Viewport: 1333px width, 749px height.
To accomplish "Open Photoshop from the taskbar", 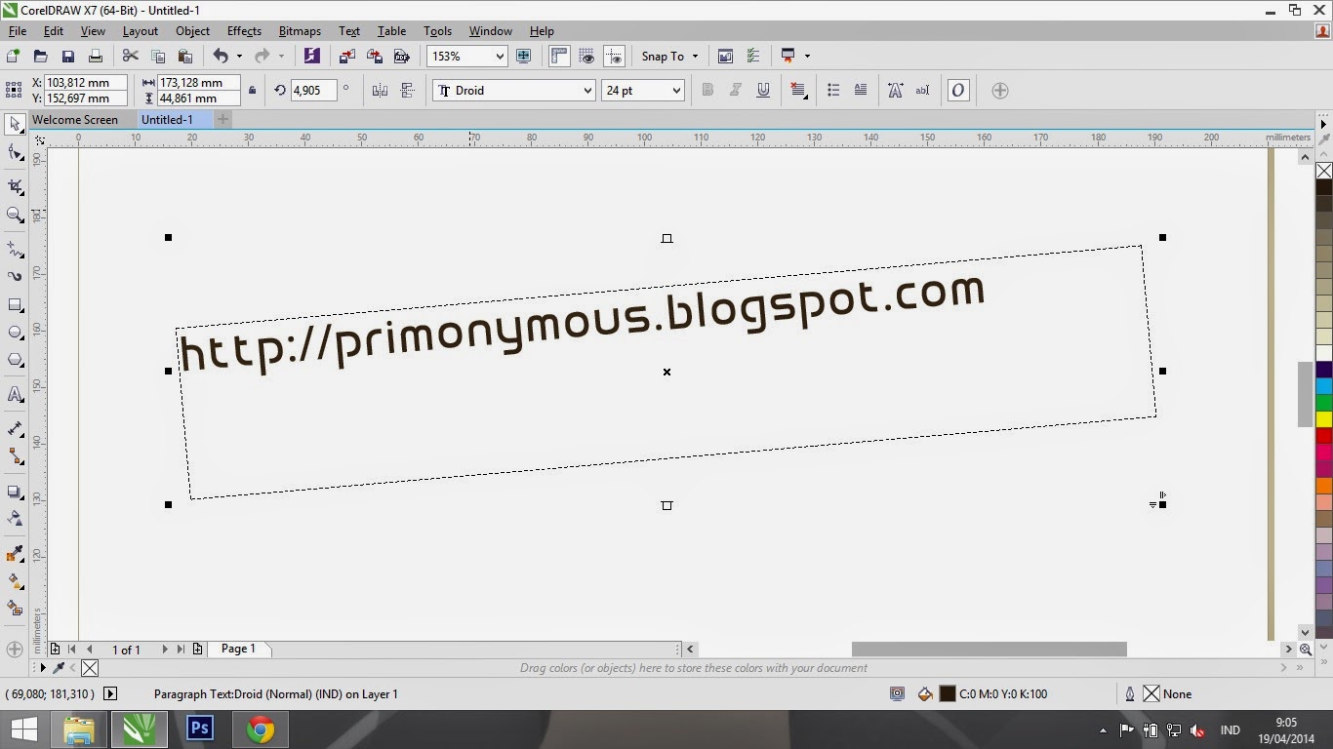I will click(200, 729).
